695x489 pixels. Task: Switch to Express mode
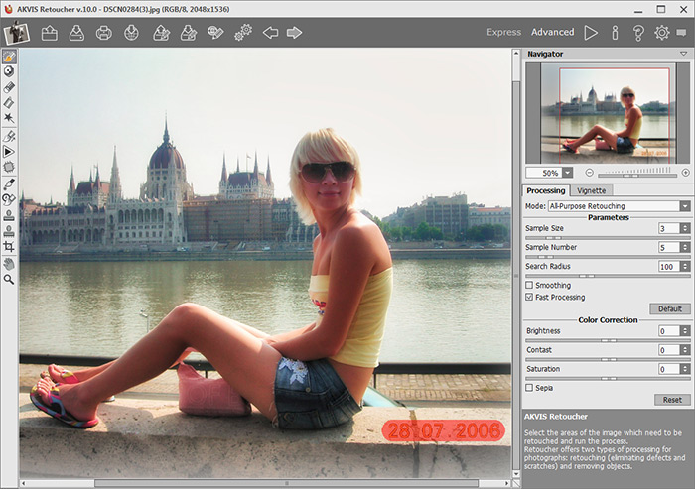point(504,32)
